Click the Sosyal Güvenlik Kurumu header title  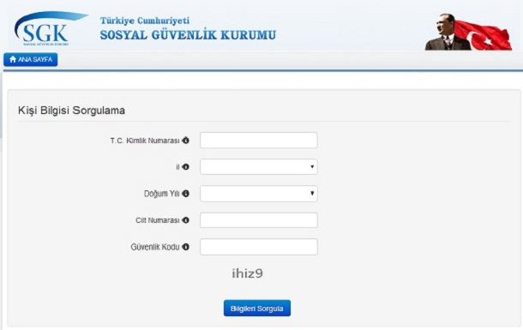point(188,35)
